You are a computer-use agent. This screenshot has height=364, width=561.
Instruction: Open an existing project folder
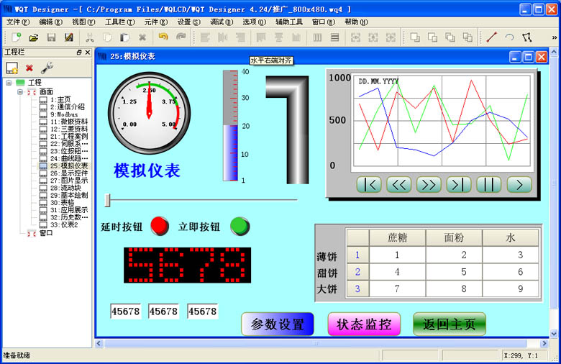click(x=34, y=37)
